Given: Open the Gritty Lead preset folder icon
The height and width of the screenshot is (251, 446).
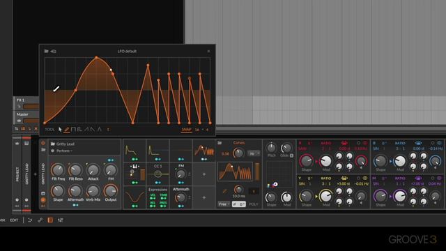Looking at the screenshot, I should pos(53,144).
